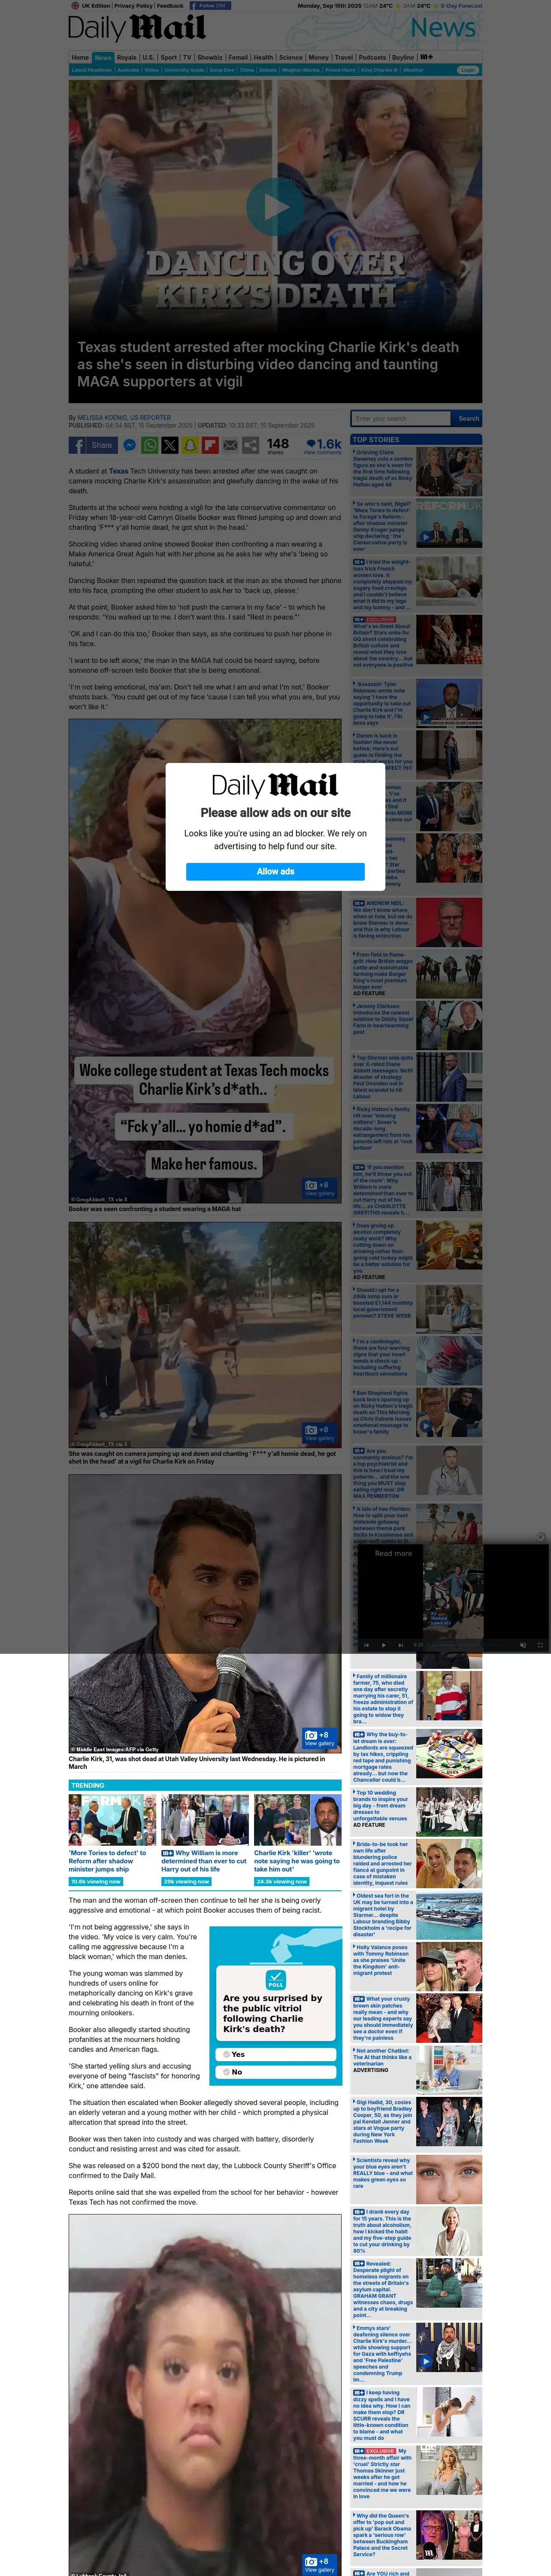Image resolution: width=551 pixels, height=2576 pixels.
Task: Select the News tab in navigation bar
Action: tap(103, 57)
